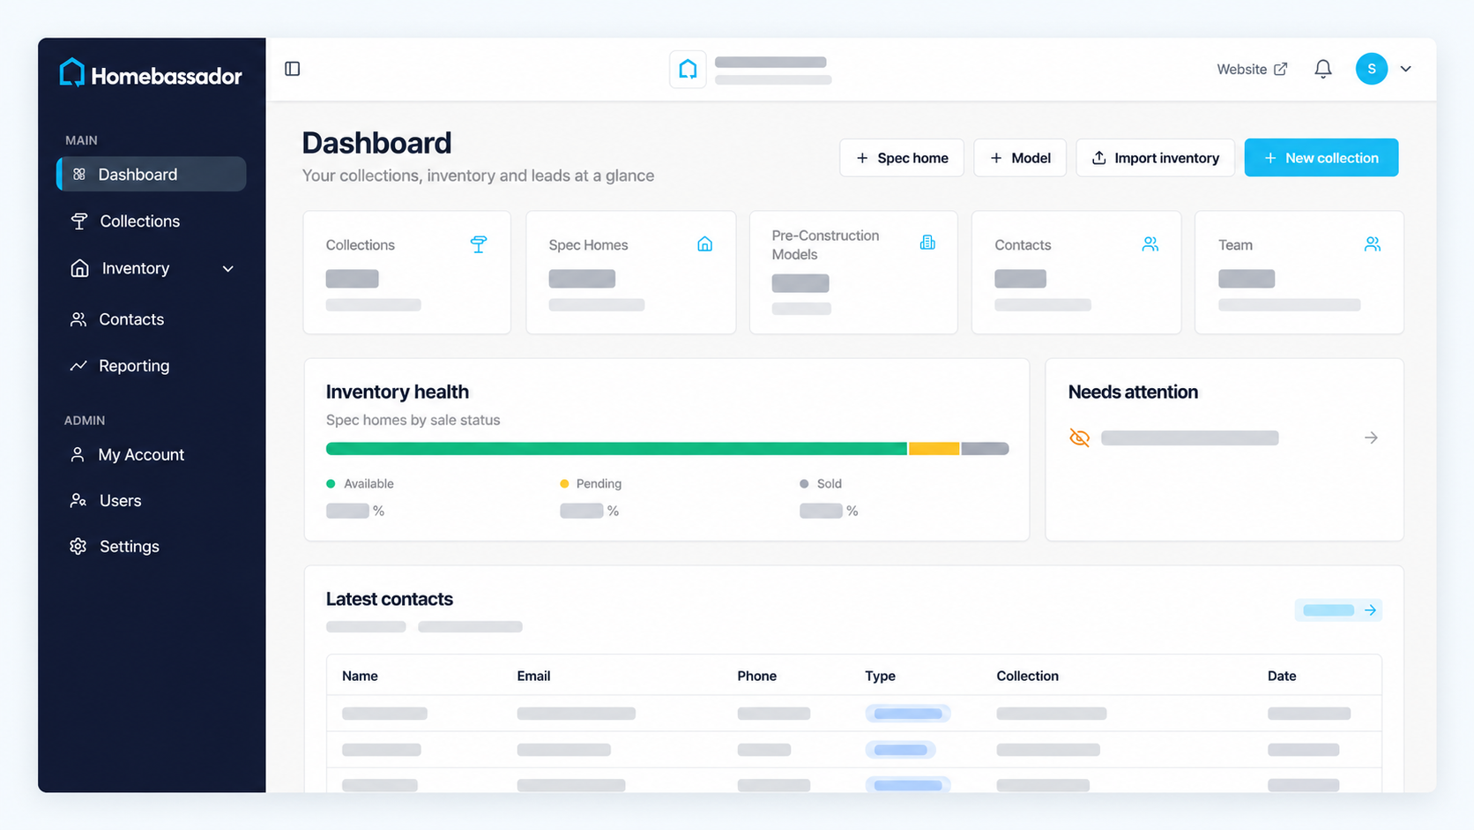Click the Collections card signpost icon
1474x830 pixels.
(479, 244)
